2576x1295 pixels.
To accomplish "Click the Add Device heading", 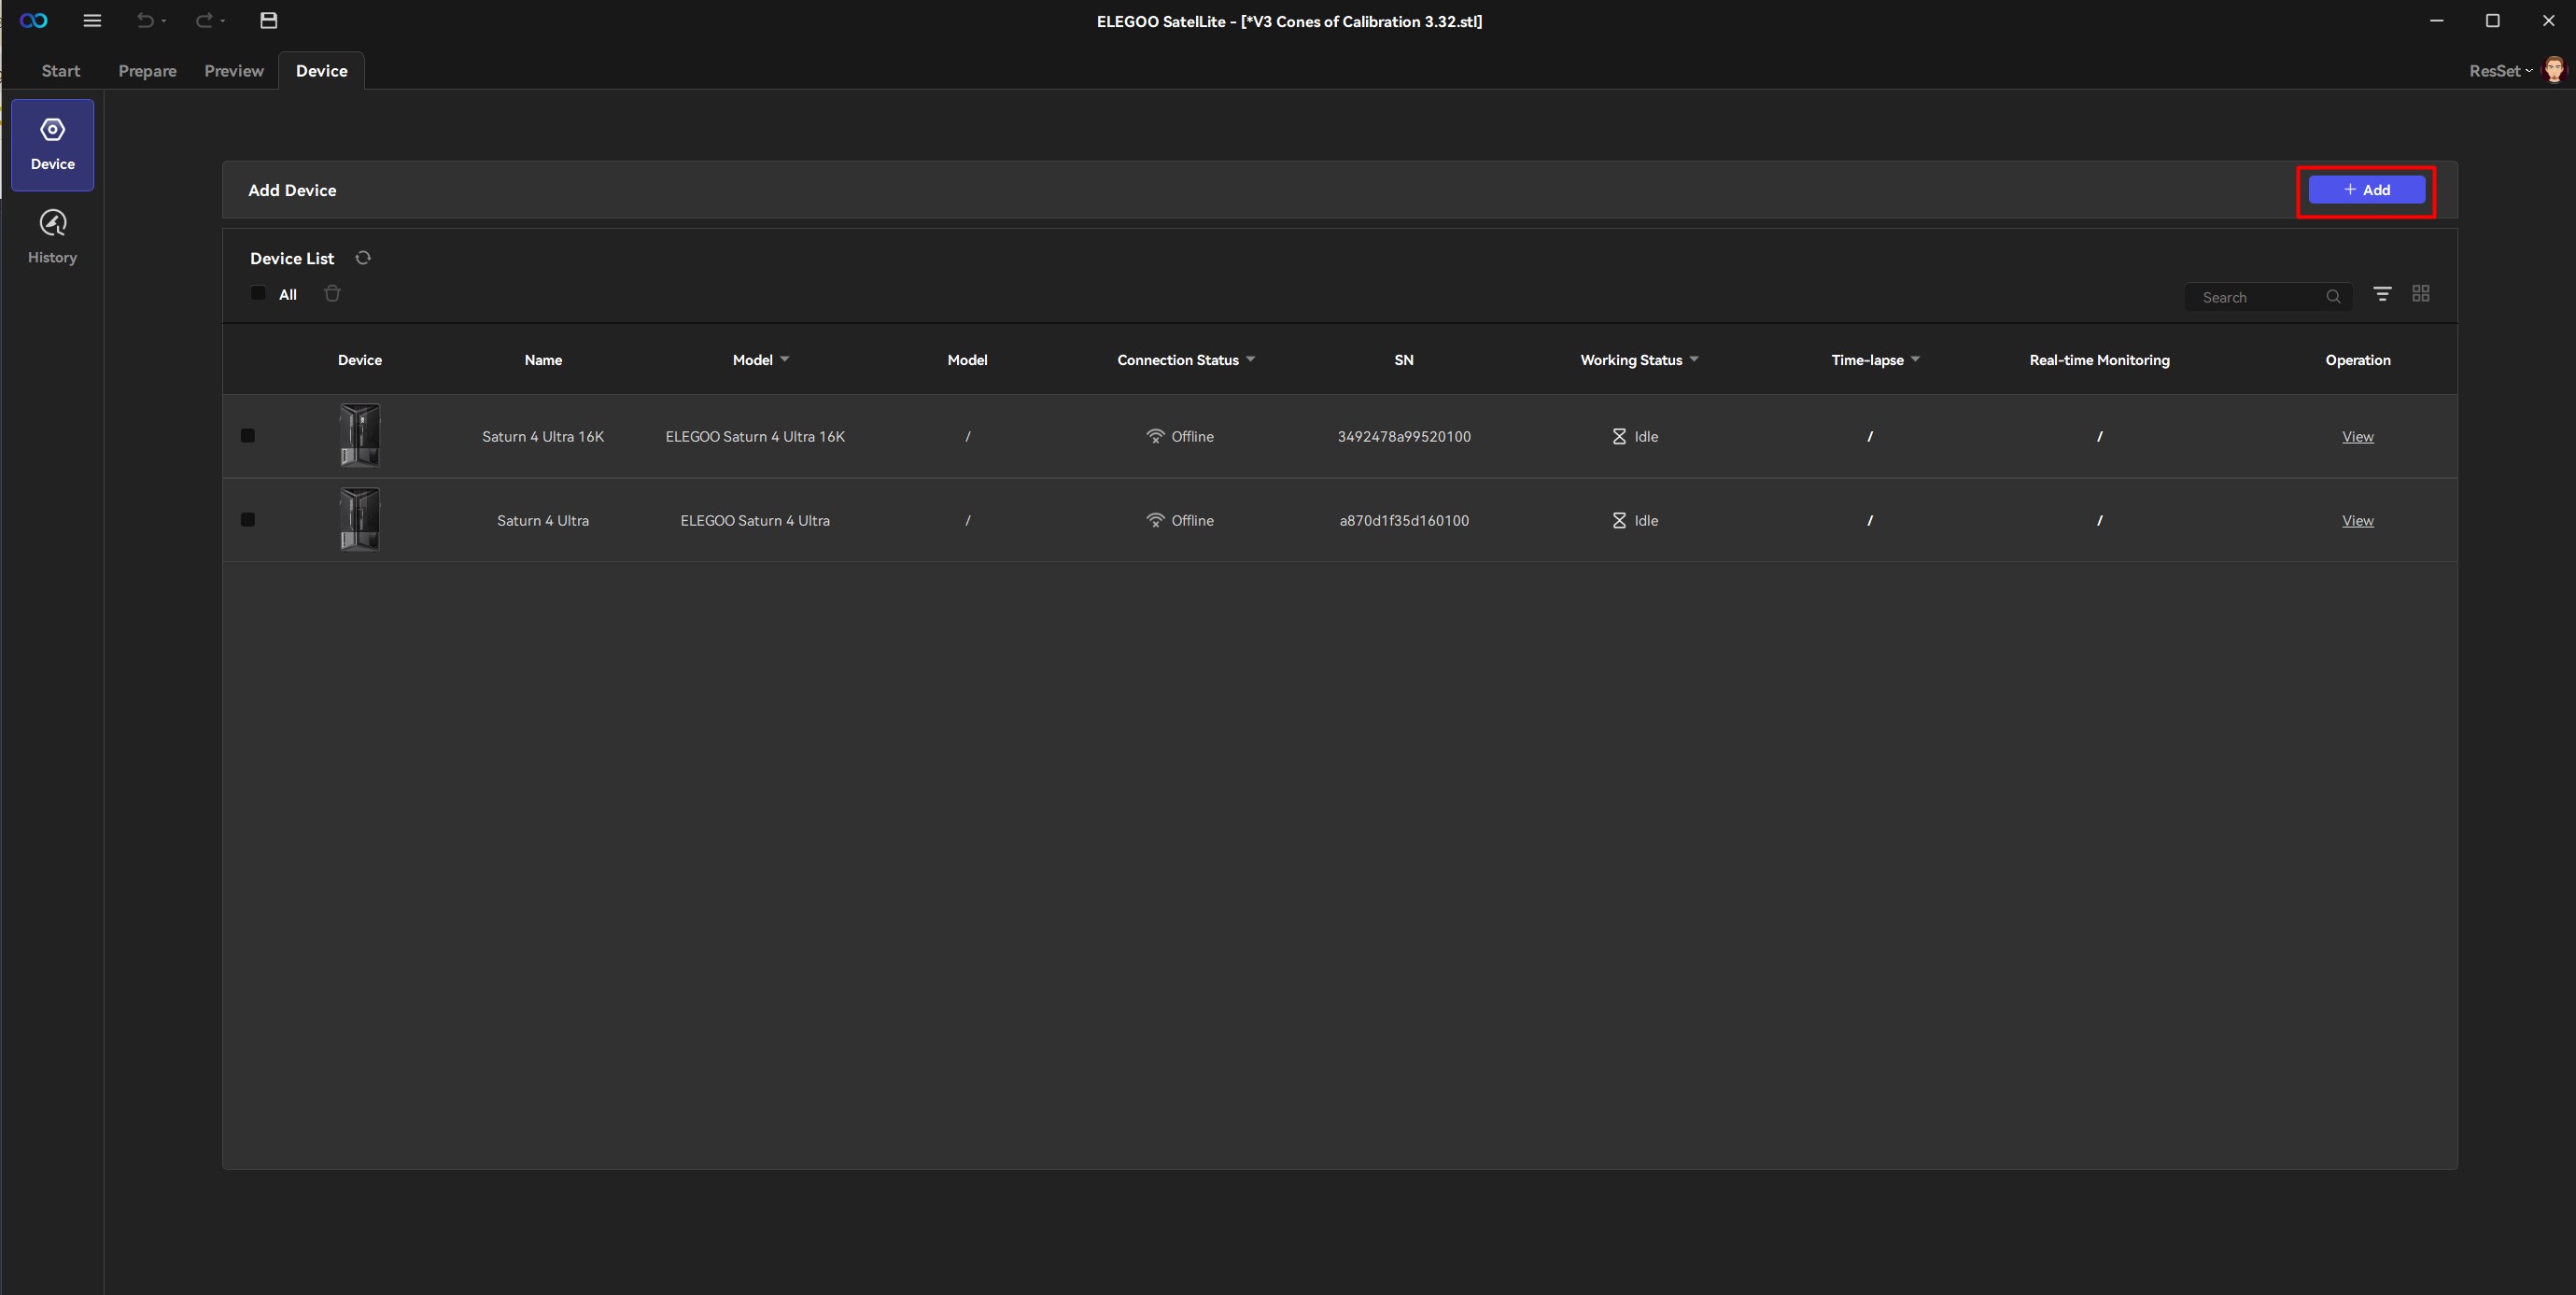I will 292,190.
